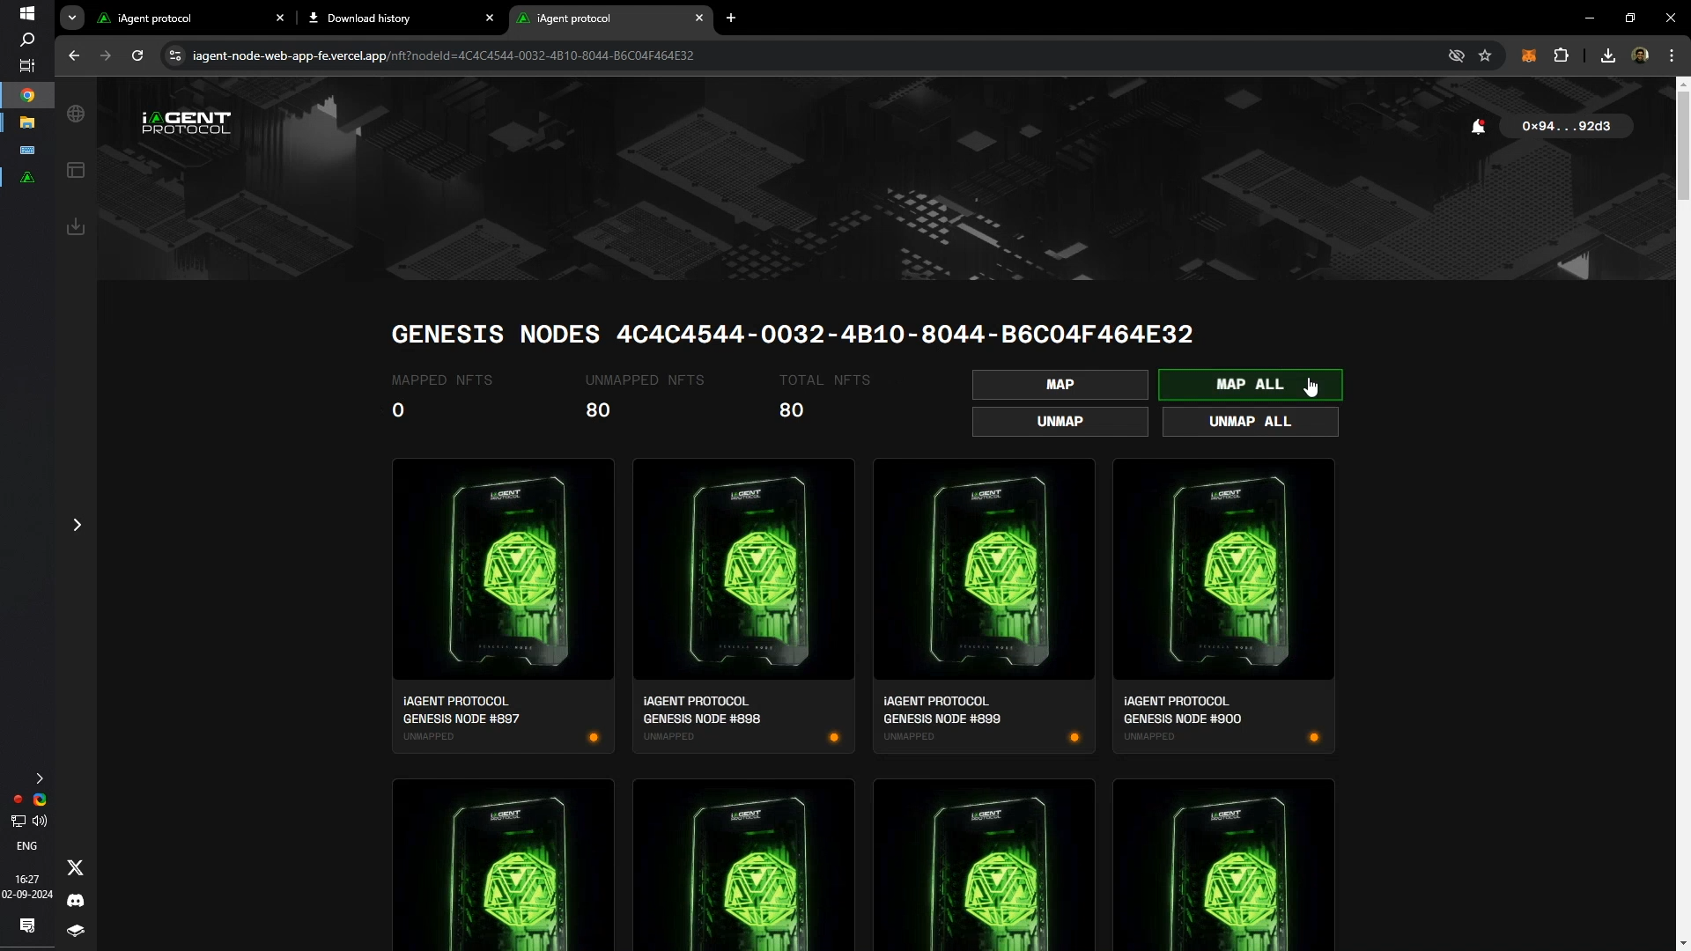
Task: Expand the sidebar with right chevron
Action: tap(78, 525)
